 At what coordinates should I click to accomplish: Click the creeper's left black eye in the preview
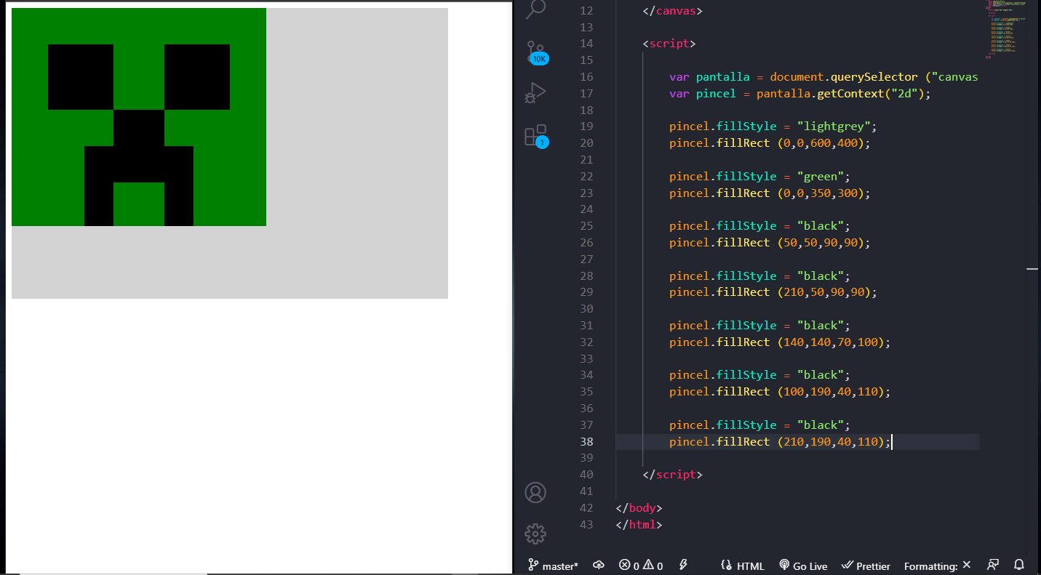click(81, 77)
